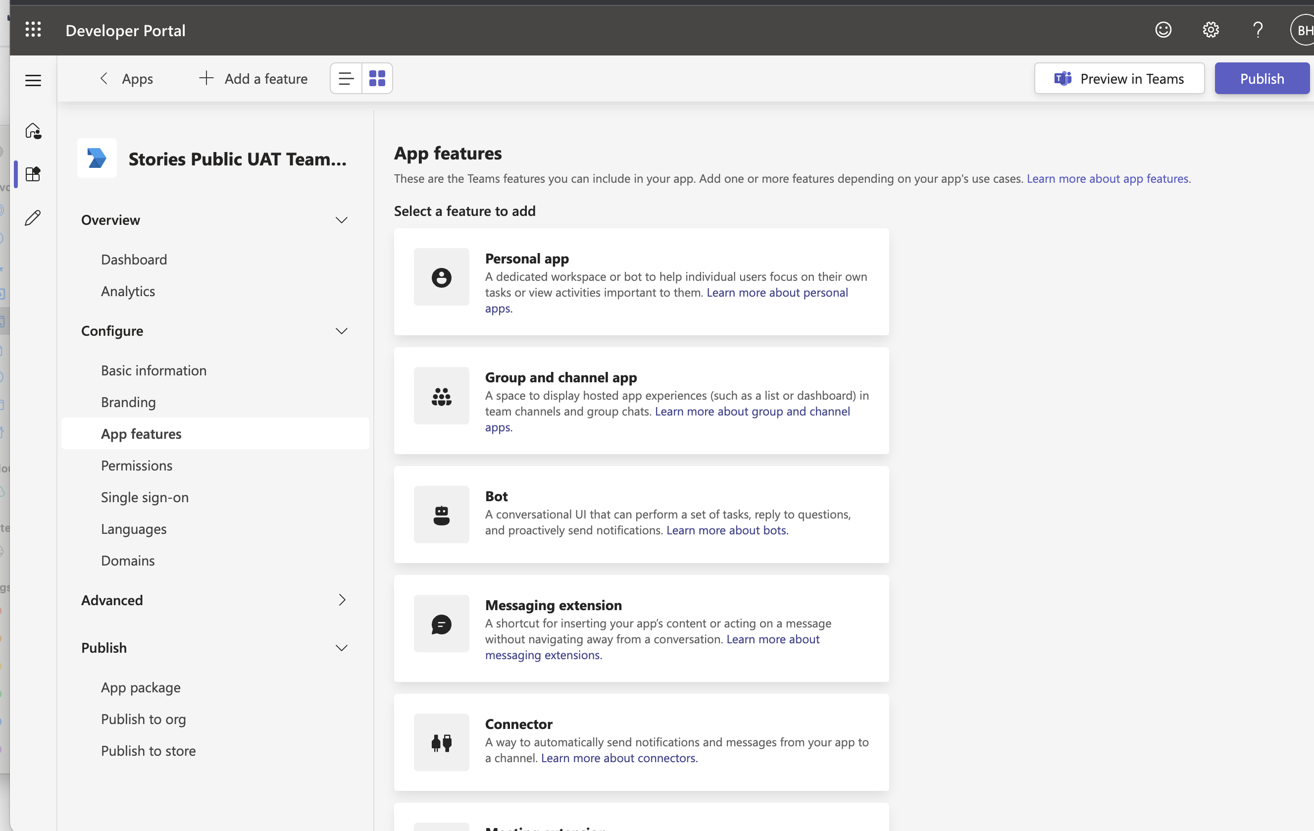This screenshot has width=1314, height=831.
Task: Select the Bot card title
Action: click(x=496, y=496)
